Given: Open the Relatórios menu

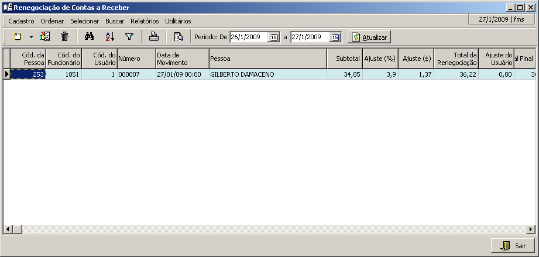Looking at the screenshot, I should pyautogui.click(x=145, y=20).
